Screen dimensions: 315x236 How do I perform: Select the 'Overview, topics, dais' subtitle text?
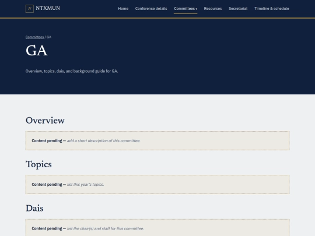coord(72,71)
